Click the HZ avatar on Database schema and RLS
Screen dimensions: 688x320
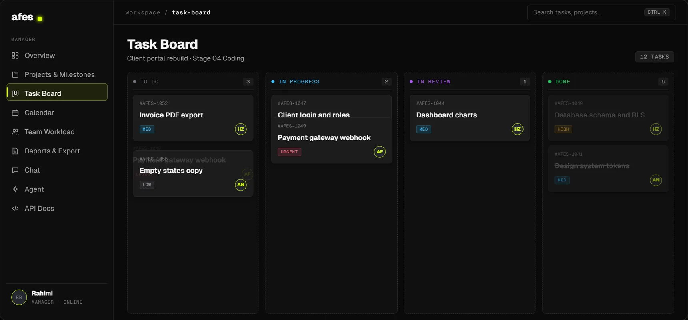(656, 129)
